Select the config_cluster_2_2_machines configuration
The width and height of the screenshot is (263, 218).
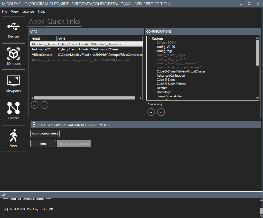click(x=177, y=63)
